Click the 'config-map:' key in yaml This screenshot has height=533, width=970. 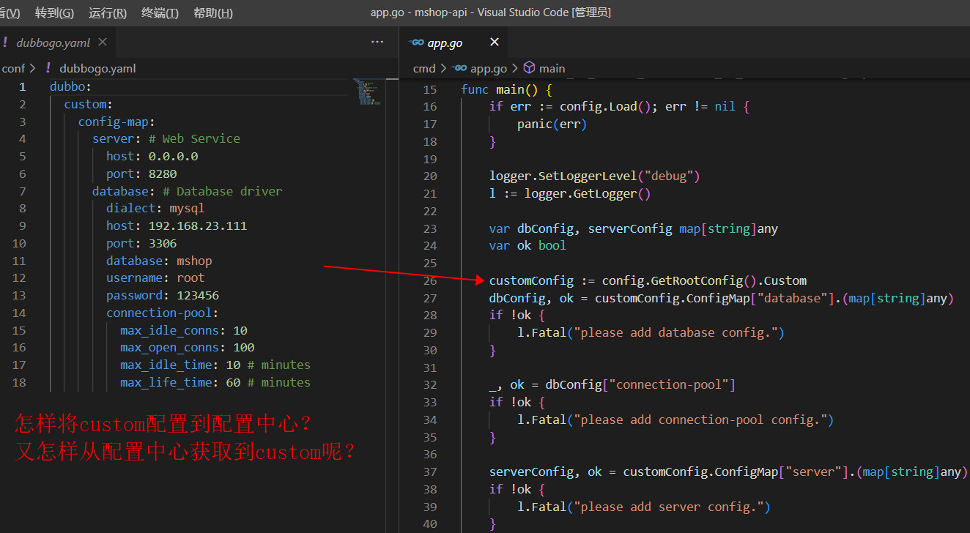click(116, 122)
